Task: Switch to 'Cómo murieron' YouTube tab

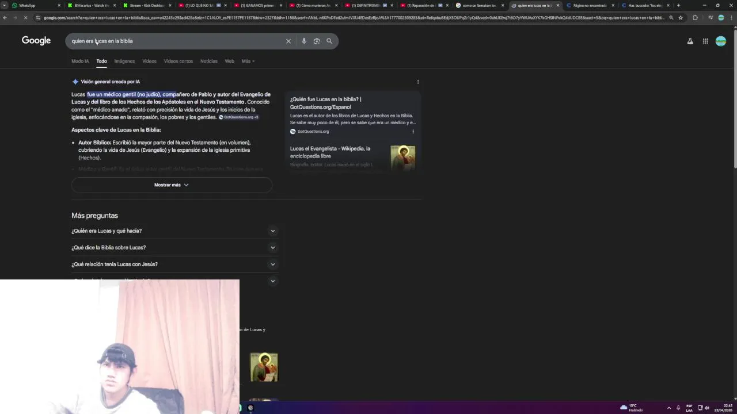Action: (x=313, y=5)
